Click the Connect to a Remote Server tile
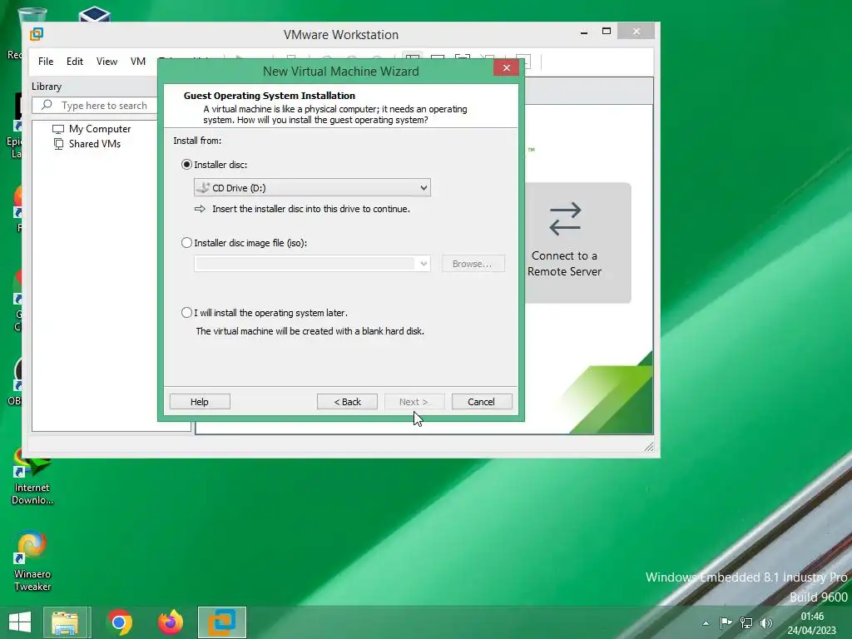The image size is (852, 639). [577, 242]
